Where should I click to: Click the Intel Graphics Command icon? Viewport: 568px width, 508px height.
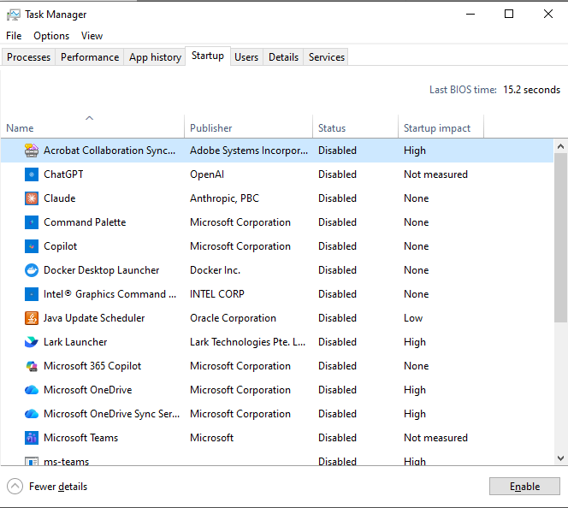(32, 294)
